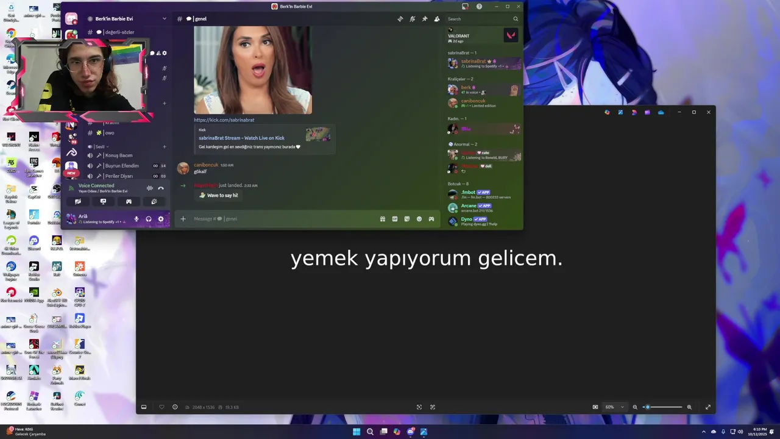The image size is (780, 439).
Task: Open the large image in genel chat
Action: (x=253, y=70)
